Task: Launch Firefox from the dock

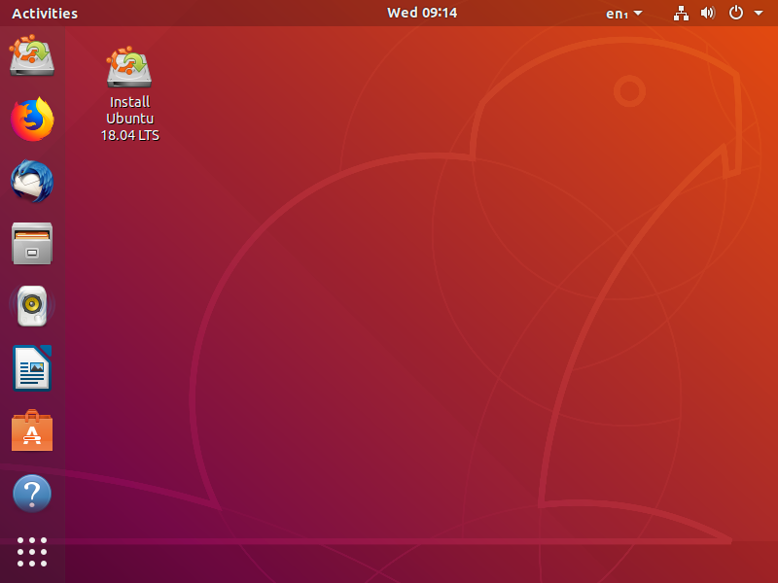Action: click(x=32, y=120)
